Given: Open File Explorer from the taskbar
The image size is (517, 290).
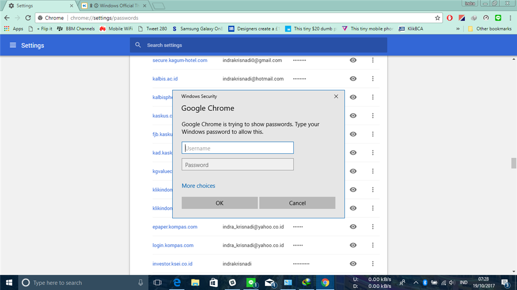Looking at the screenshot, I should (195, 282).
